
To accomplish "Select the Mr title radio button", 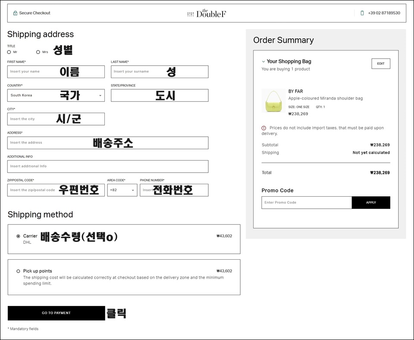I will pyautogui.click(x=9, y=52).
